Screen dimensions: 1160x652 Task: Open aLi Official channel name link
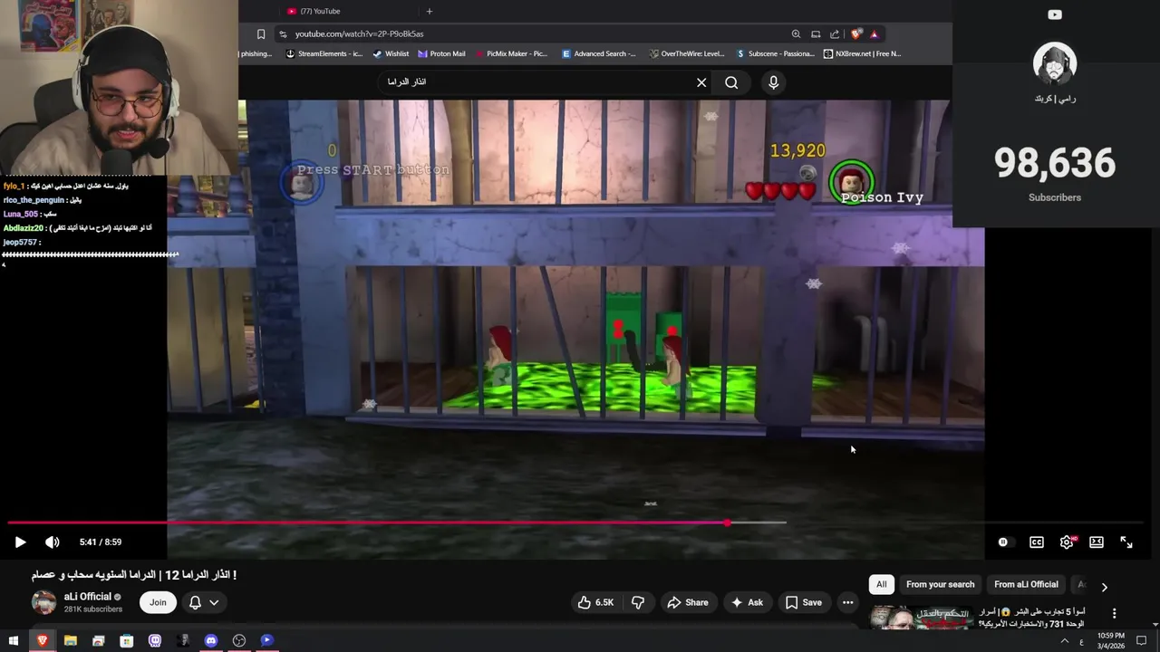point(88,597)
